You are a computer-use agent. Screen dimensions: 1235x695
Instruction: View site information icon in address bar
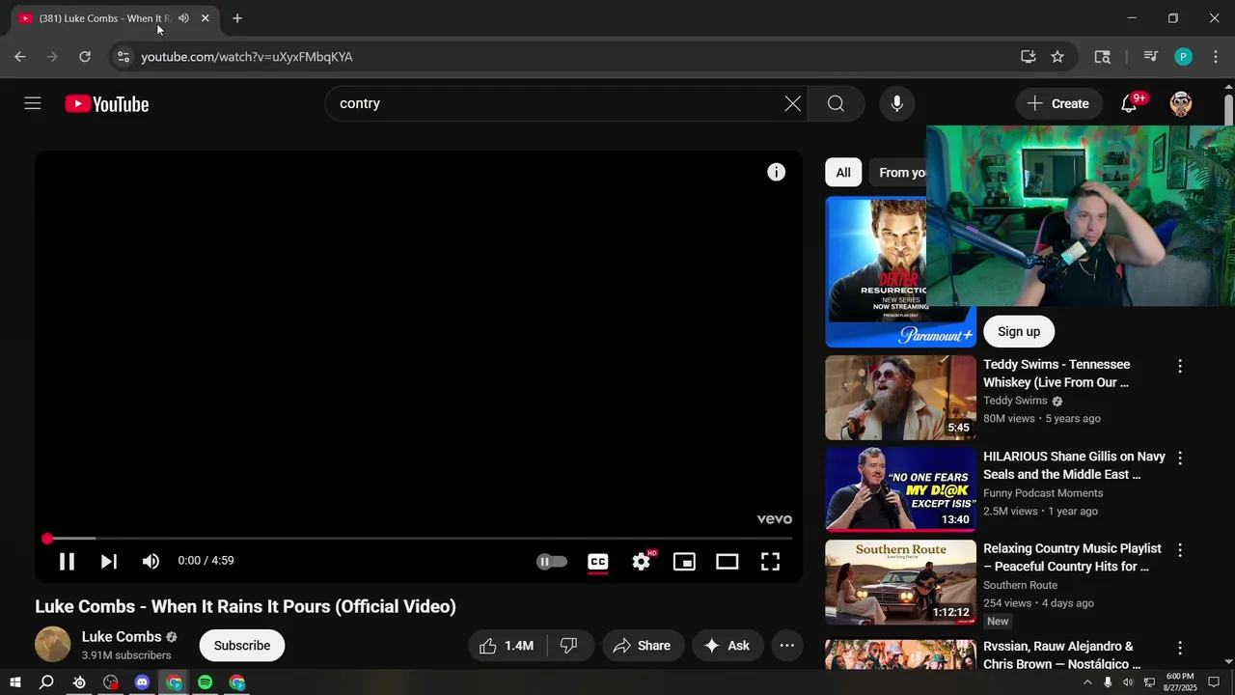(x=123, y=57)
